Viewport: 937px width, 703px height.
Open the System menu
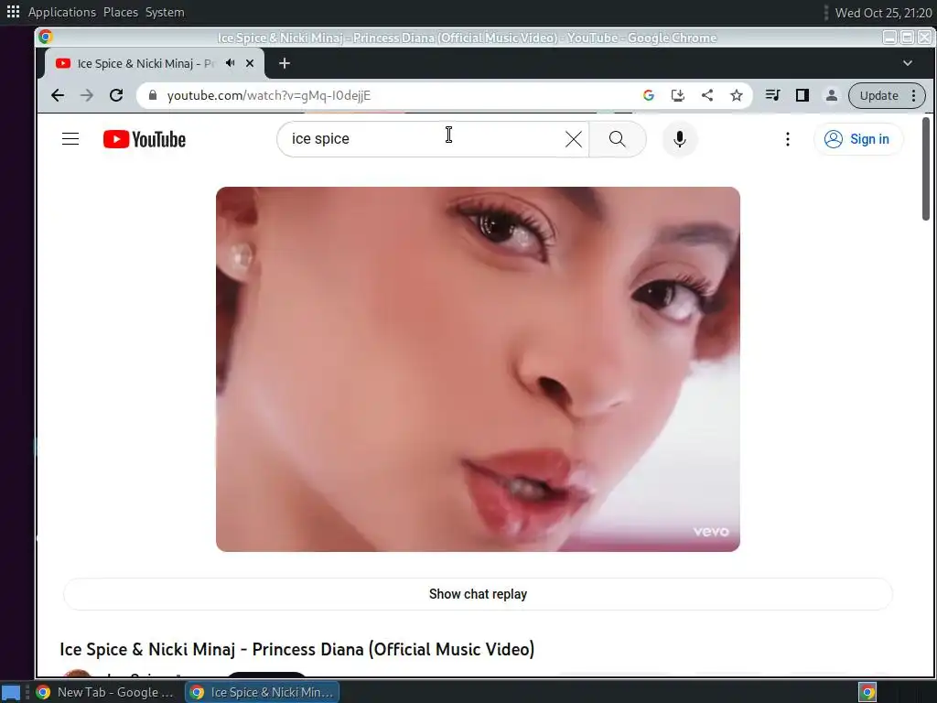pos(165,12)
